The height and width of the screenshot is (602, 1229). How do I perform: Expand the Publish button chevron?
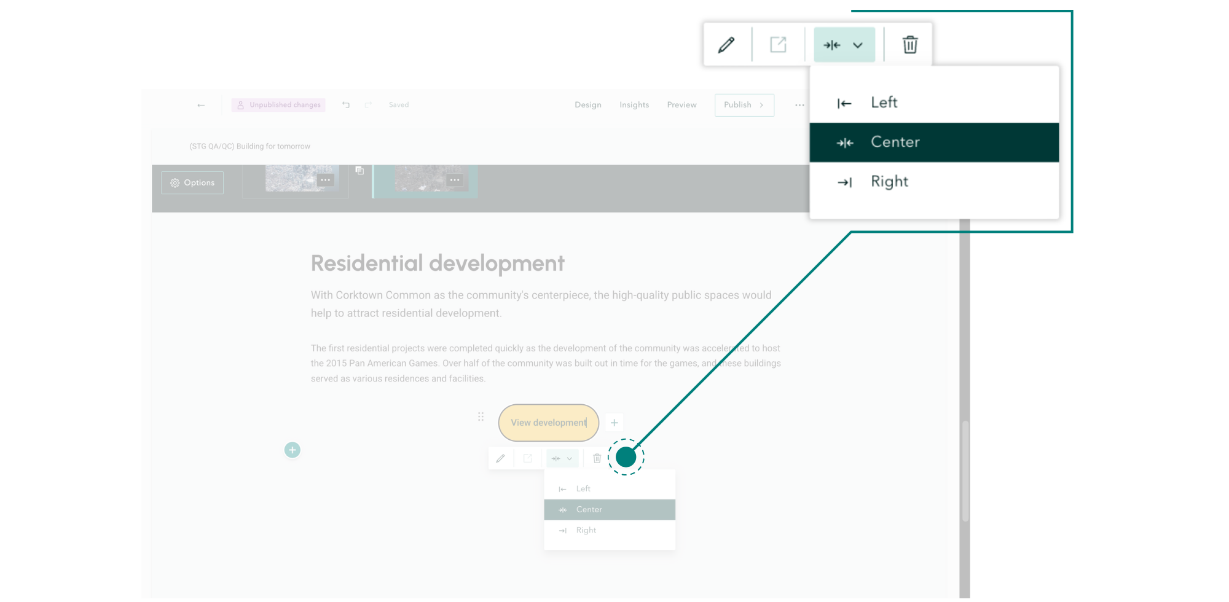(761, 105)
